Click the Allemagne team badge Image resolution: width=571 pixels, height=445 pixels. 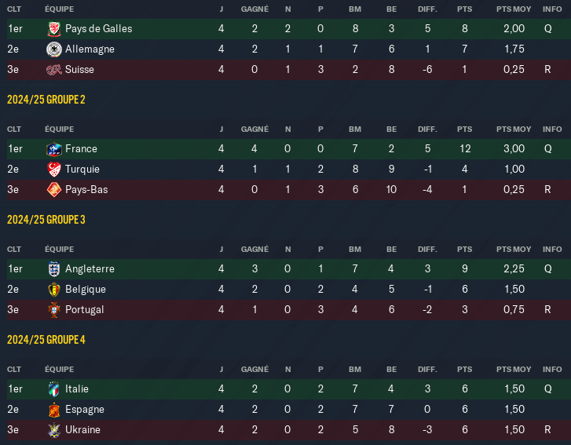[54, 49]
